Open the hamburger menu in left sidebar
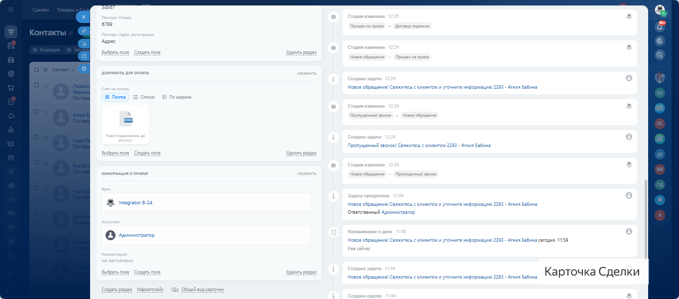Image resolution: width=679 pixels, height=299 pixels. click(x=11, y=9)
